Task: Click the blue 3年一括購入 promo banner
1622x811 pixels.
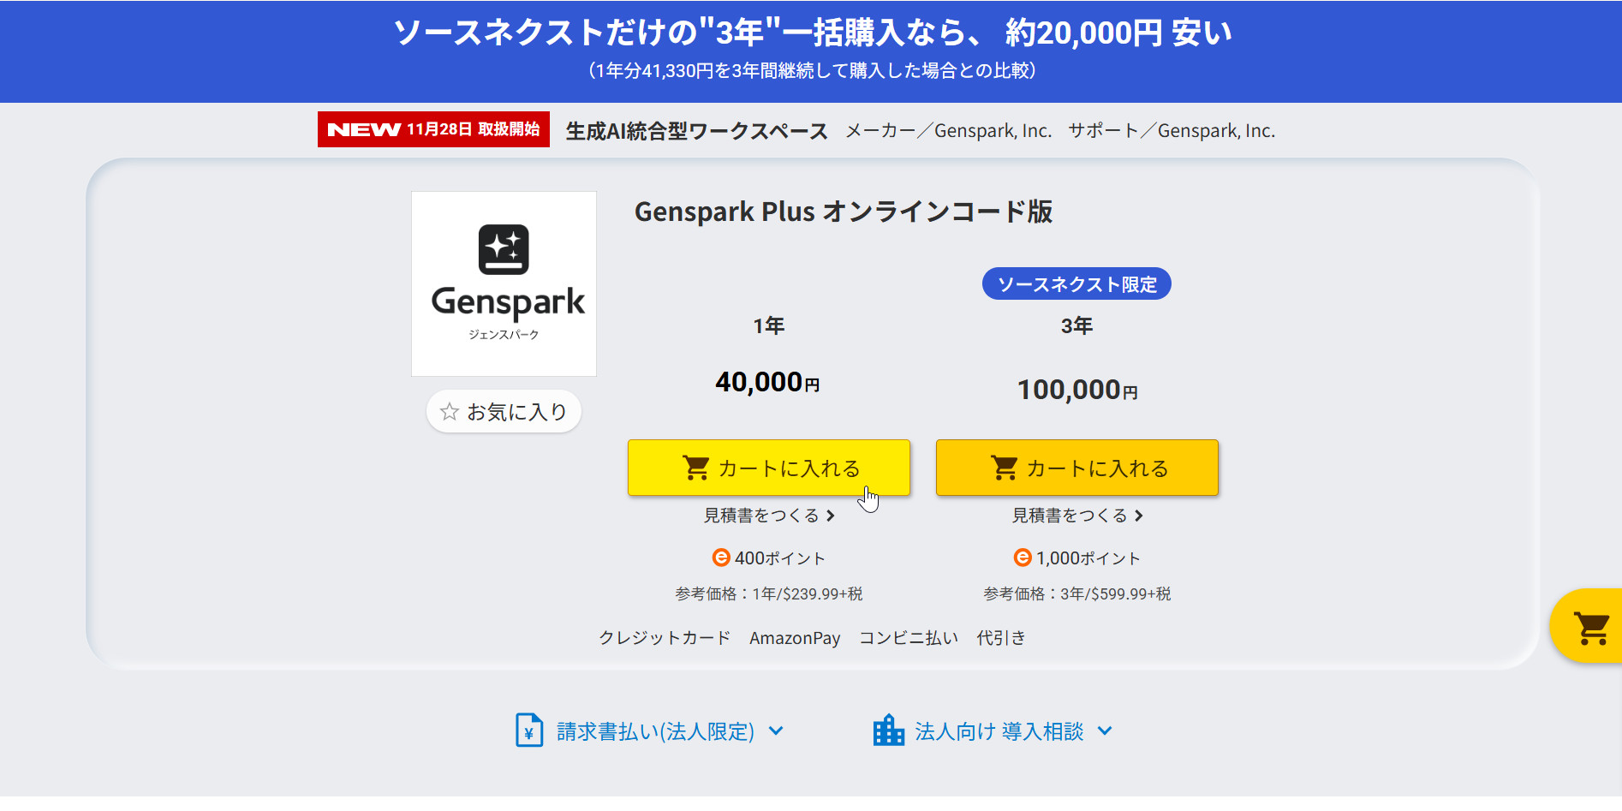Action: tap(811, 51)
